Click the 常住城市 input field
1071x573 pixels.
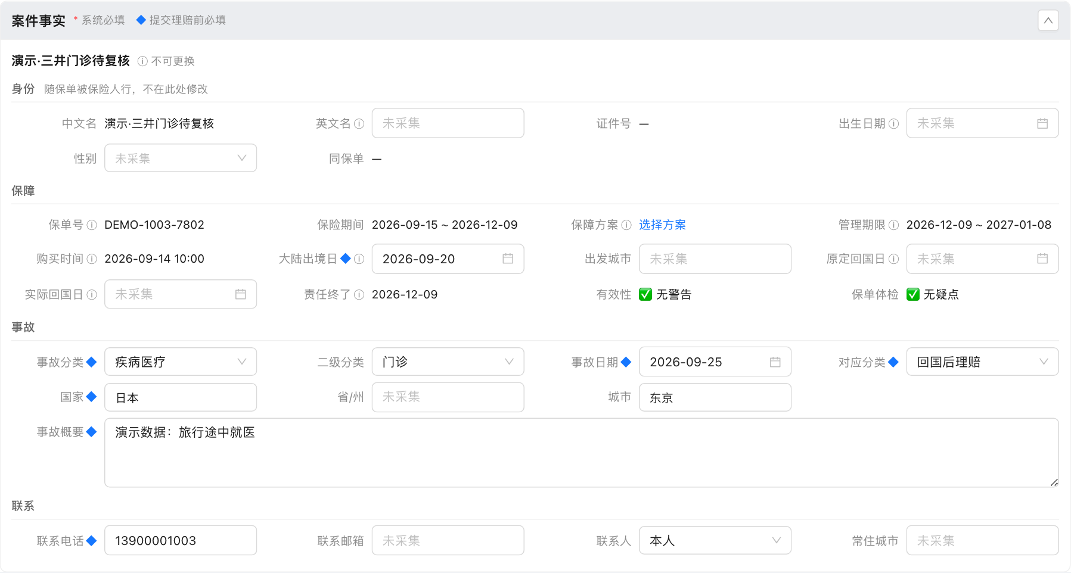982,540
